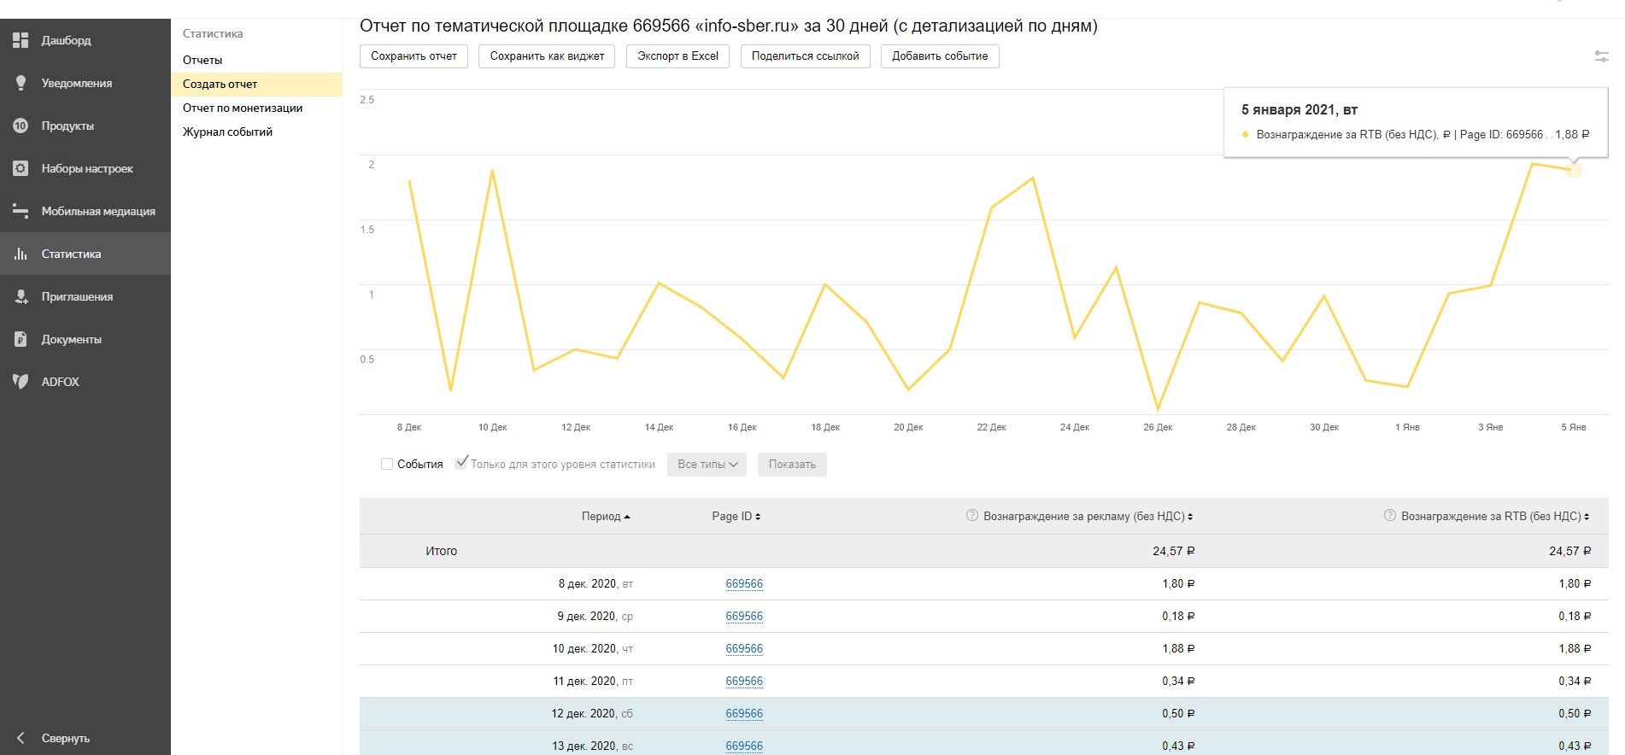The height and width of the screenshot is (755, 1625).
Task: Open the settings sets gear icon
Action: click(x=21, y=168)
